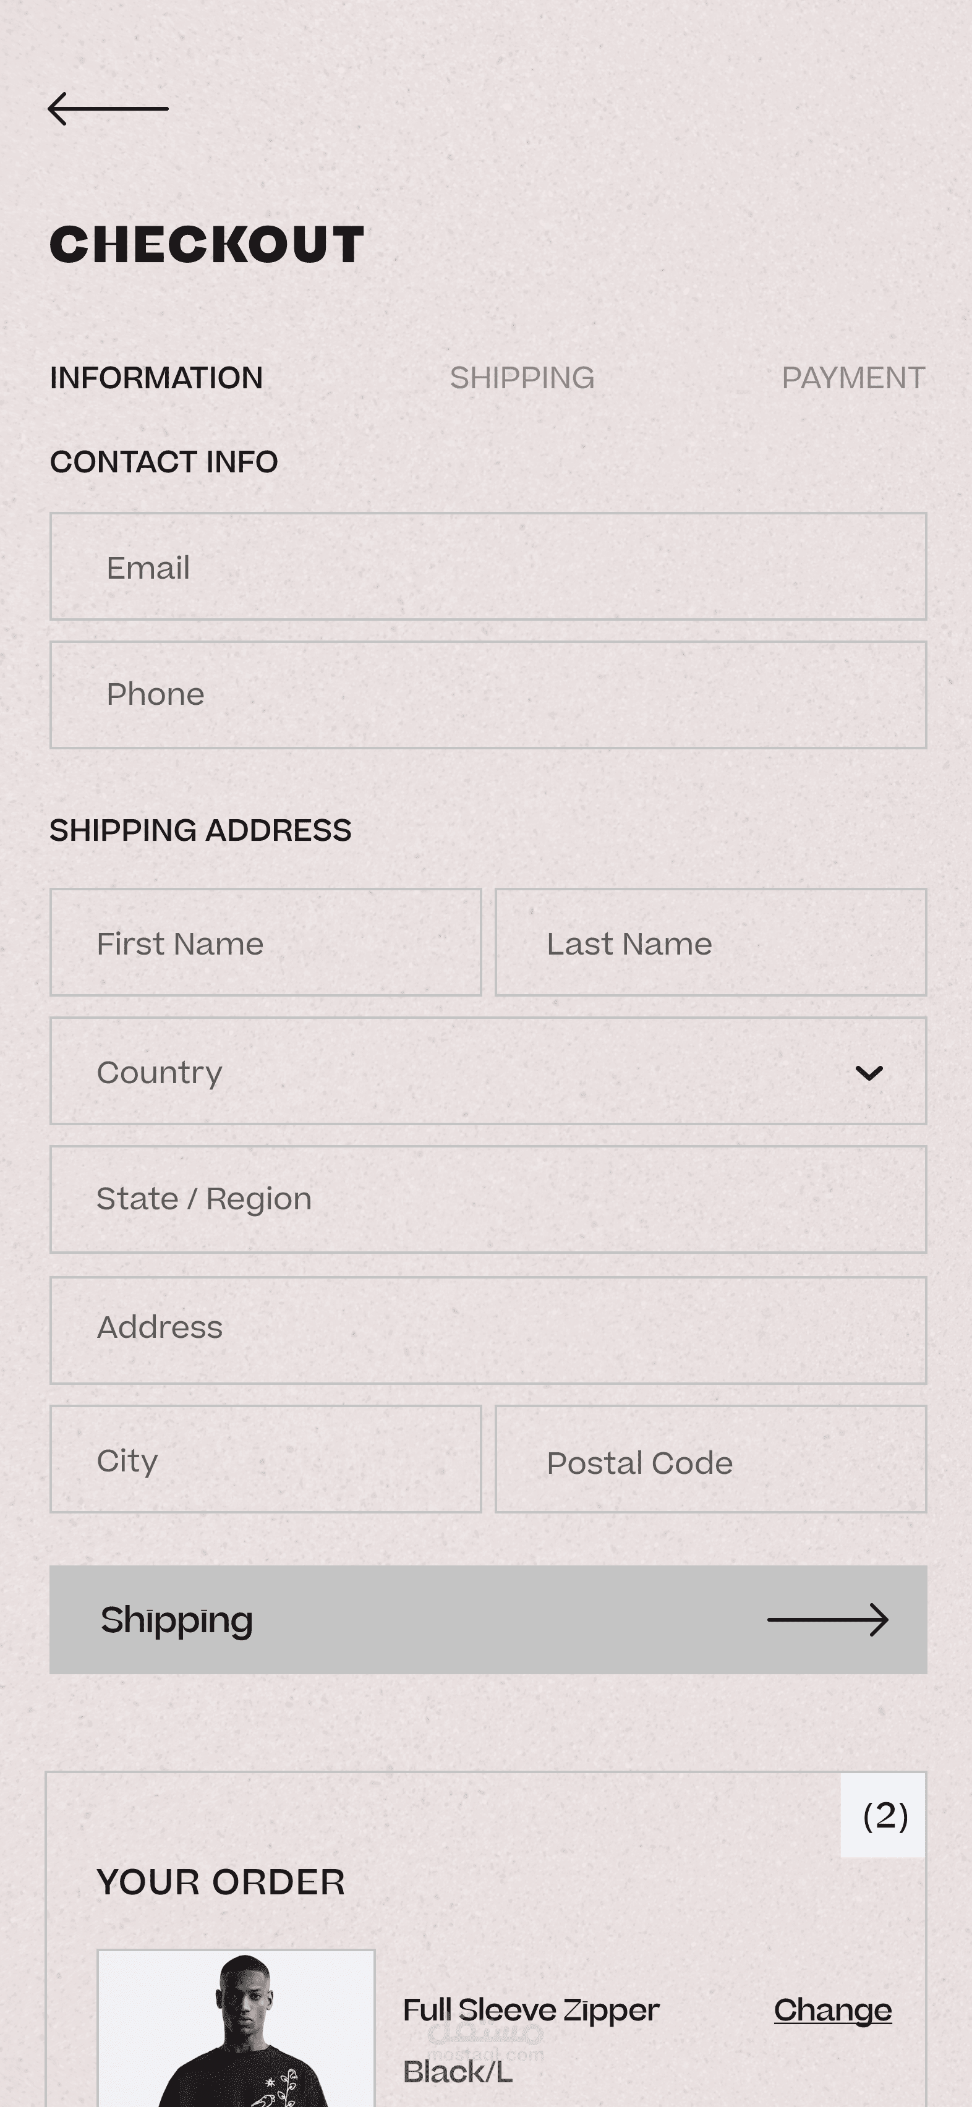Focus the Email input field
Image resolution: width=972 pixels, height=2107 pixels.
click(488, 566)
